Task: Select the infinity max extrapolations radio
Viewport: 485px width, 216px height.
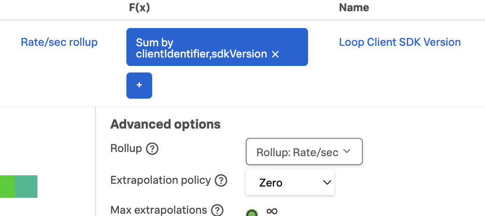Action: point(252,213)
